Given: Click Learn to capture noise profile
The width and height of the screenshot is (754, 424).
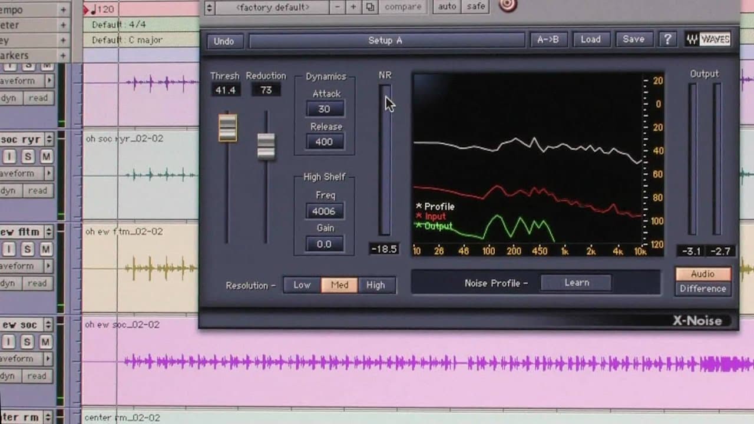Looking at the screenshot, I should (576, 283).
